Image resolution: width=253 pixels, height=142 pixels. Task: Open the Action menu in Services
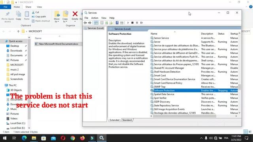click(x=95, y=18)
